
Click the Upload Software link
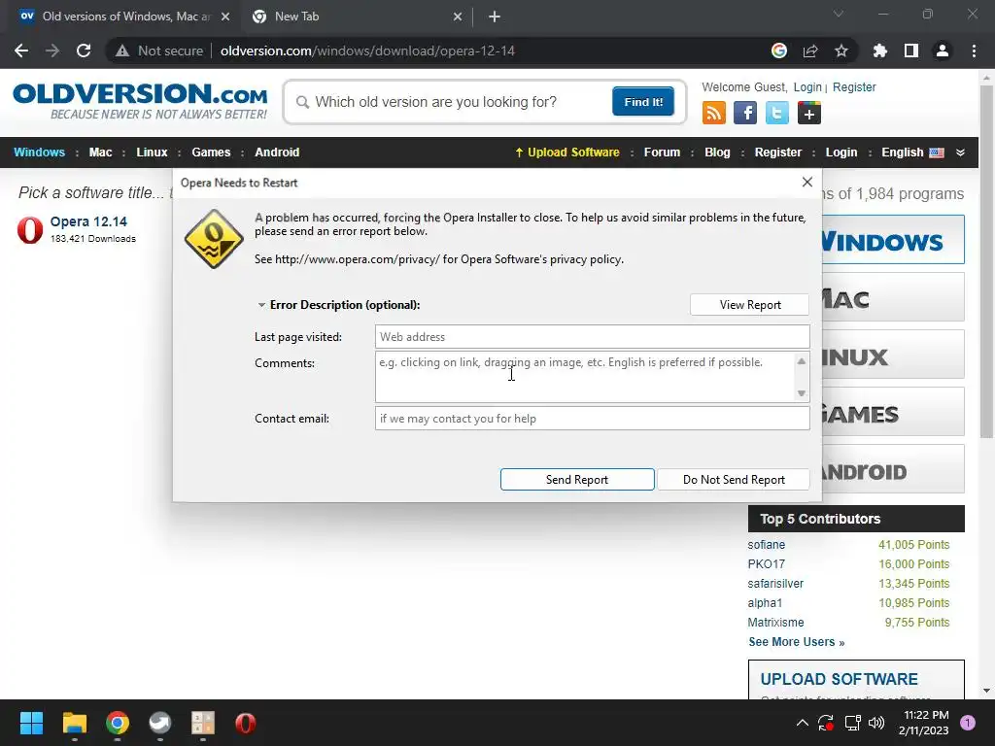click(x=567, y=153)
